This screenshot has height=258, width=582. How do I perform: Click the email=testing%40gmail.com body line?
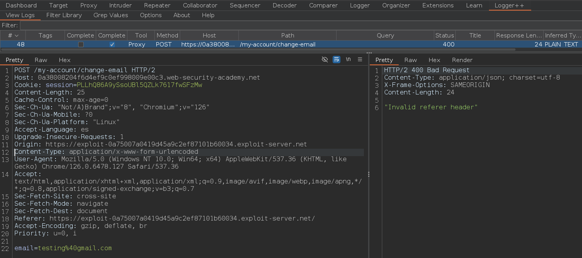[63, 248]
